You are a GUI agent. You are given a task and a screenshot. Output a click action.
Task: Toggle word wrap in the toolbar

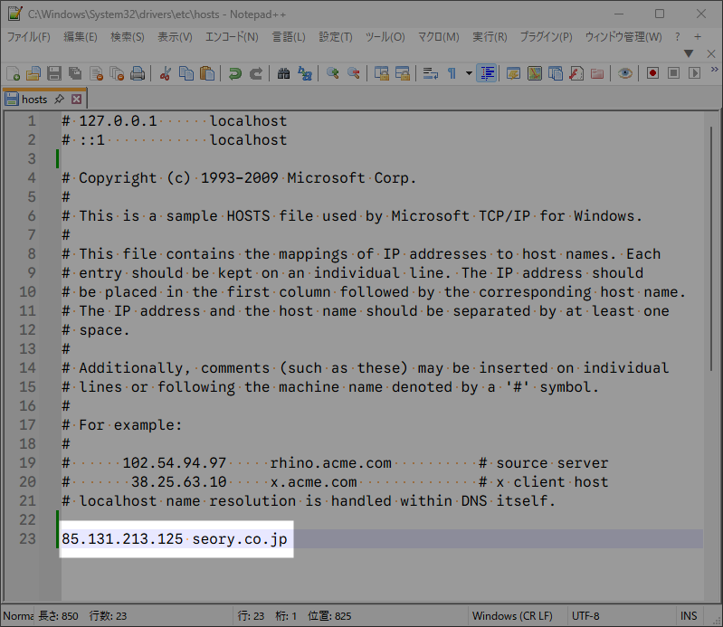point(431,73)
